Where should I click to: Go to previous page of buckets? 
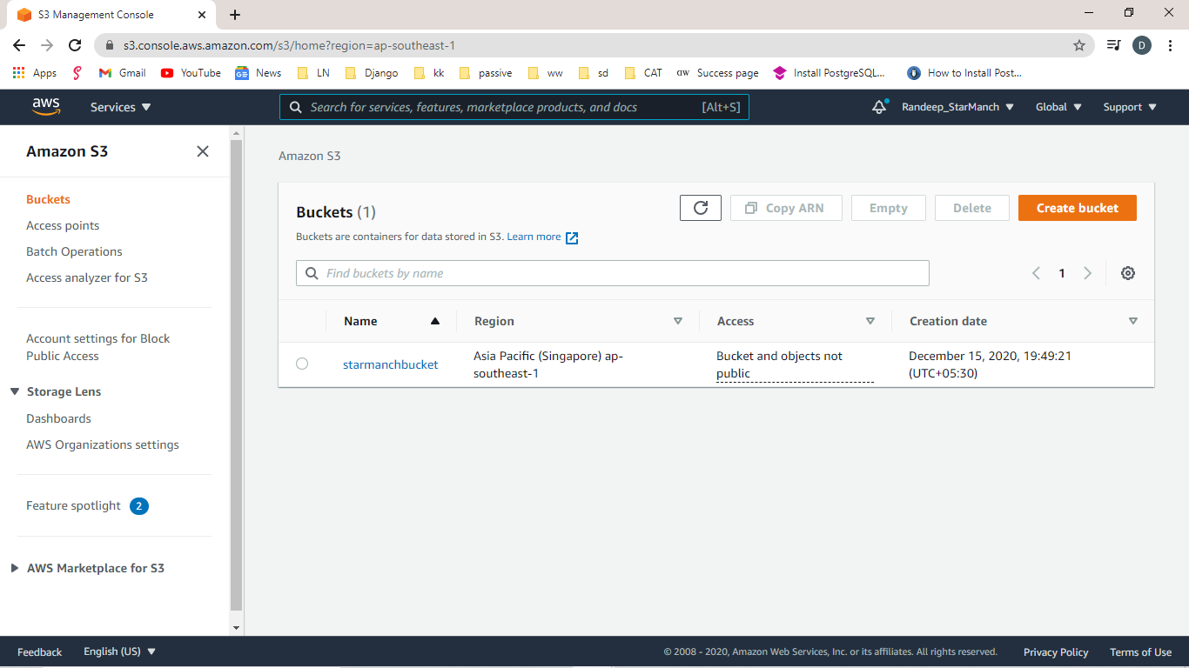point(1036,273)
